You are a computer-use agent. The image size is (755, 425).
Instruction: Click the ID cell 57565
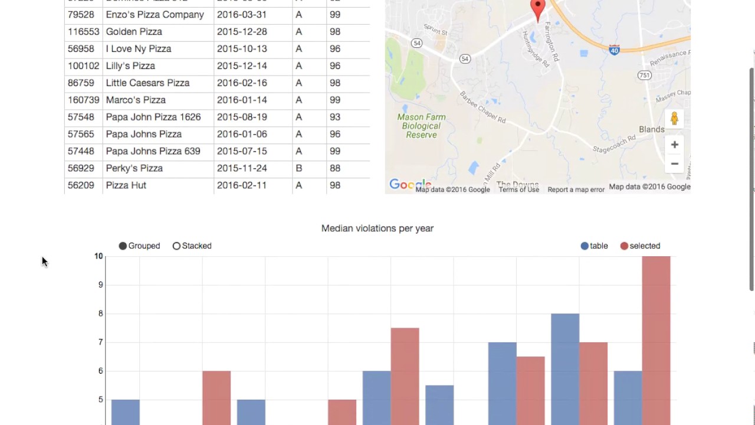click(x=83, y=135)
